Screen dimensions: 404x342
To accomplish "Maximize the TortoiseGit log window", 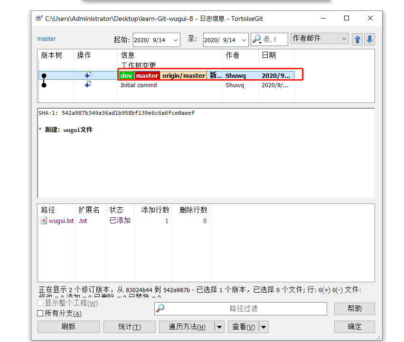I will [x=347, y=18].
